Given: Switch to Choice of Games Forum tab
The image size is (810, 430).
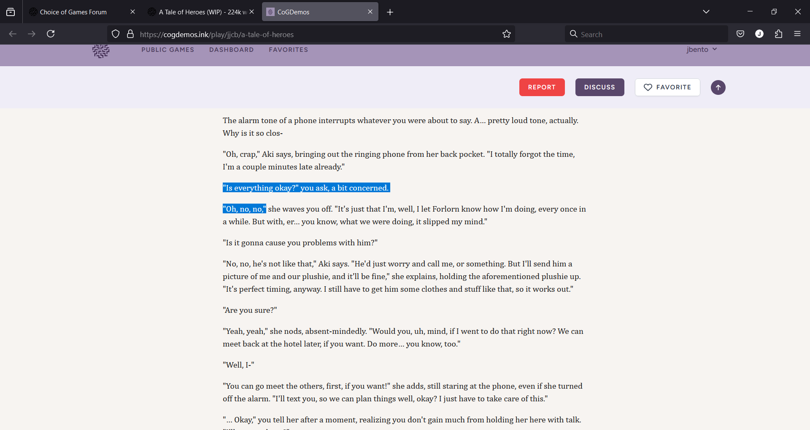Looking at the screenshot, I should [x=81, y=12].
